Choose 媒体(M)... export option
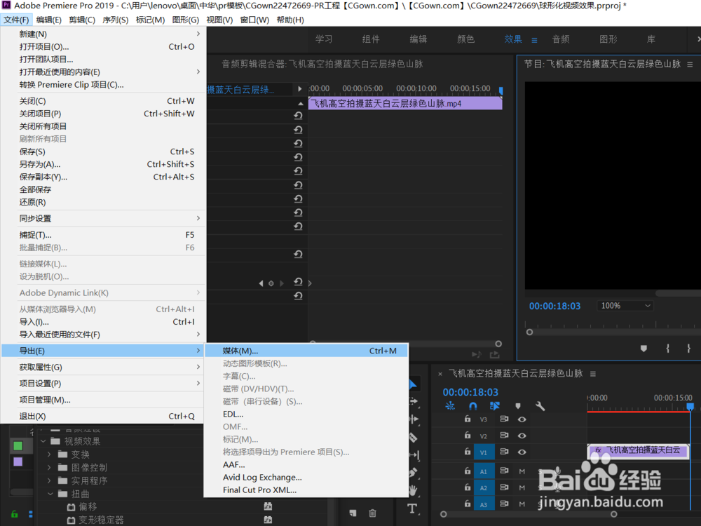This screenshot has width=701, height=526. point(306,351)
